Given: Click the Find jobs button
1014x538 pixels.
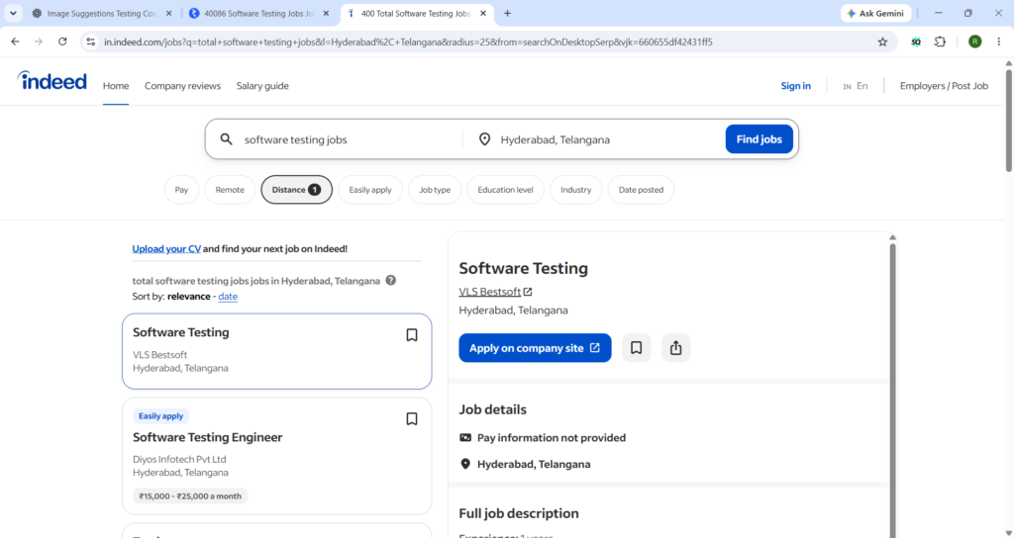Looking at the screenshot, I should pos(760,138).
